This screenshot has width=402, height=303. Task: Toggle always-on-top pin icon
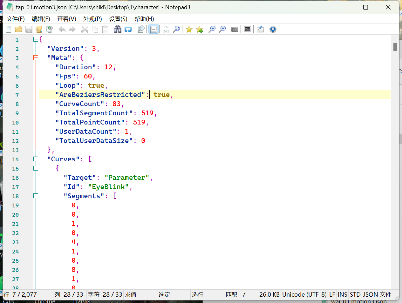[260, 30]
